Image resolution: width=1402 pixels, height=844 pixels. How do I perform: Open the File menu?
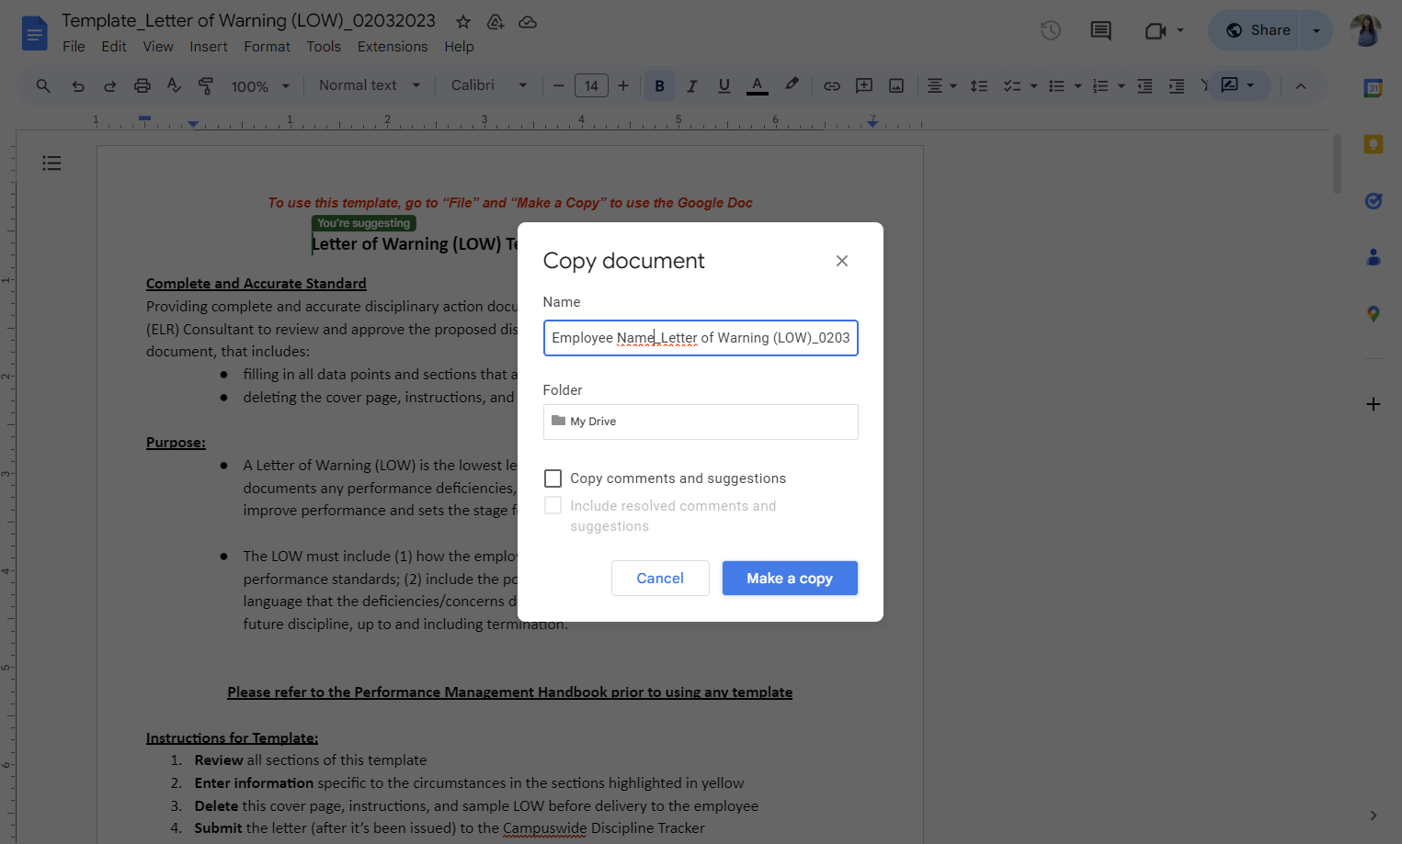[x=74, y=47]
